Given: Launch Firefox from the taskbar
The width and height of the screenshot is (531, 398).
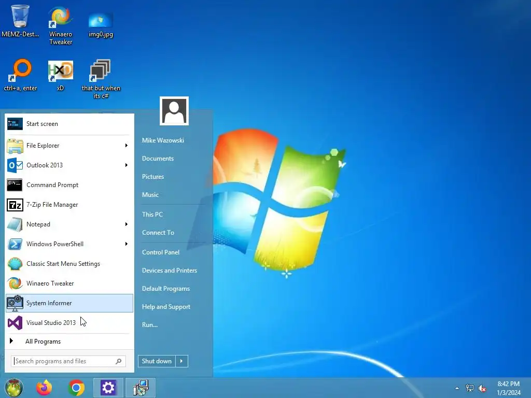Looking at the screenshot, I should click(x=45, y=388).
